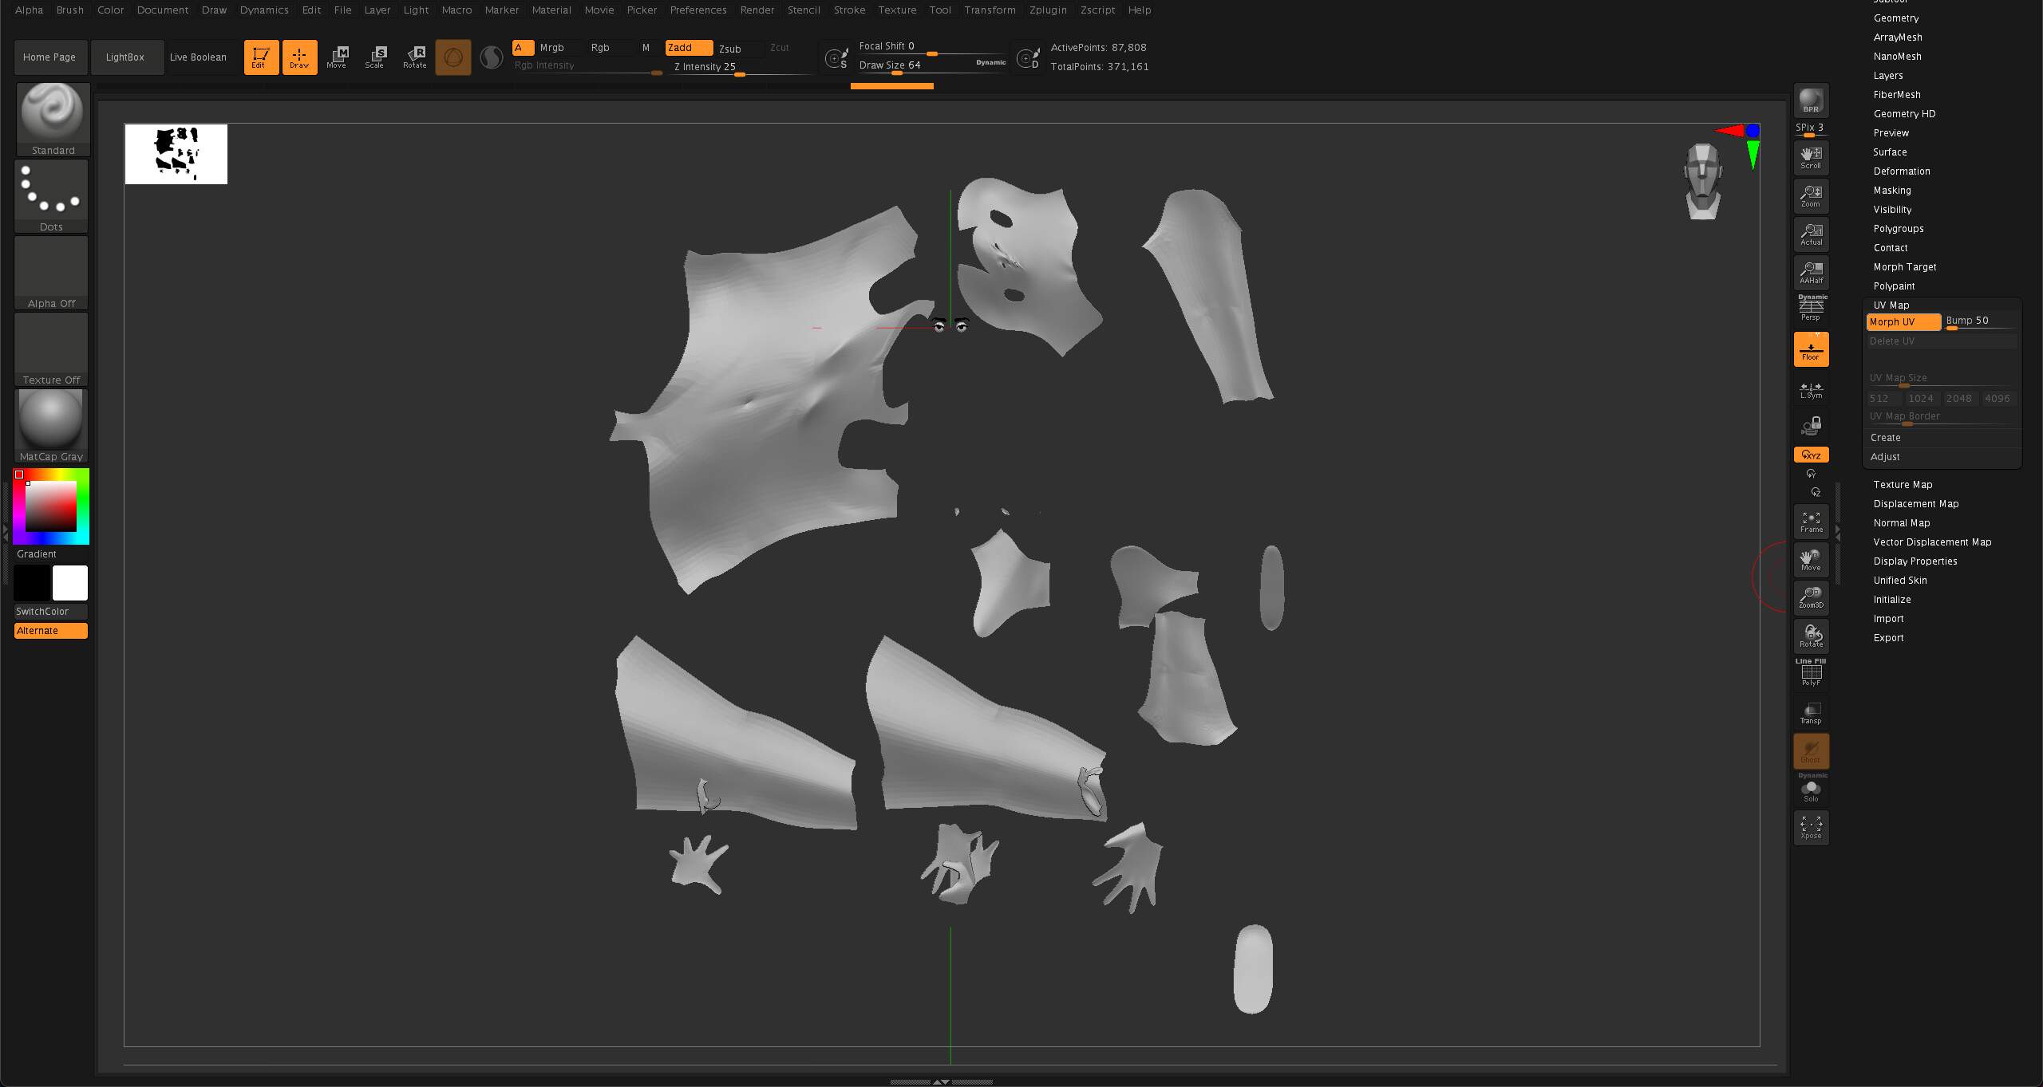The height and width of the screenshot is (1087, 2043).
Task: Click the BPR render icon
Action: [1811, 101]
